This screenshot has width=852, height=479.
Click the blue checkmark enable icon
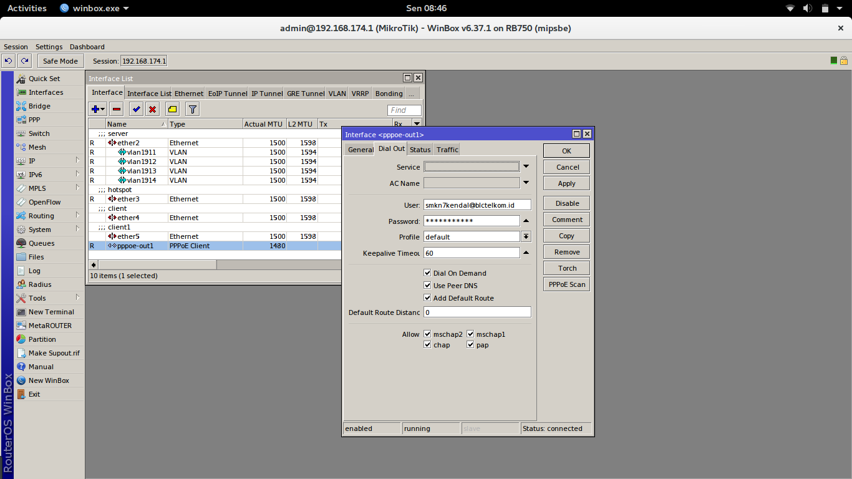tap(136, 109)
